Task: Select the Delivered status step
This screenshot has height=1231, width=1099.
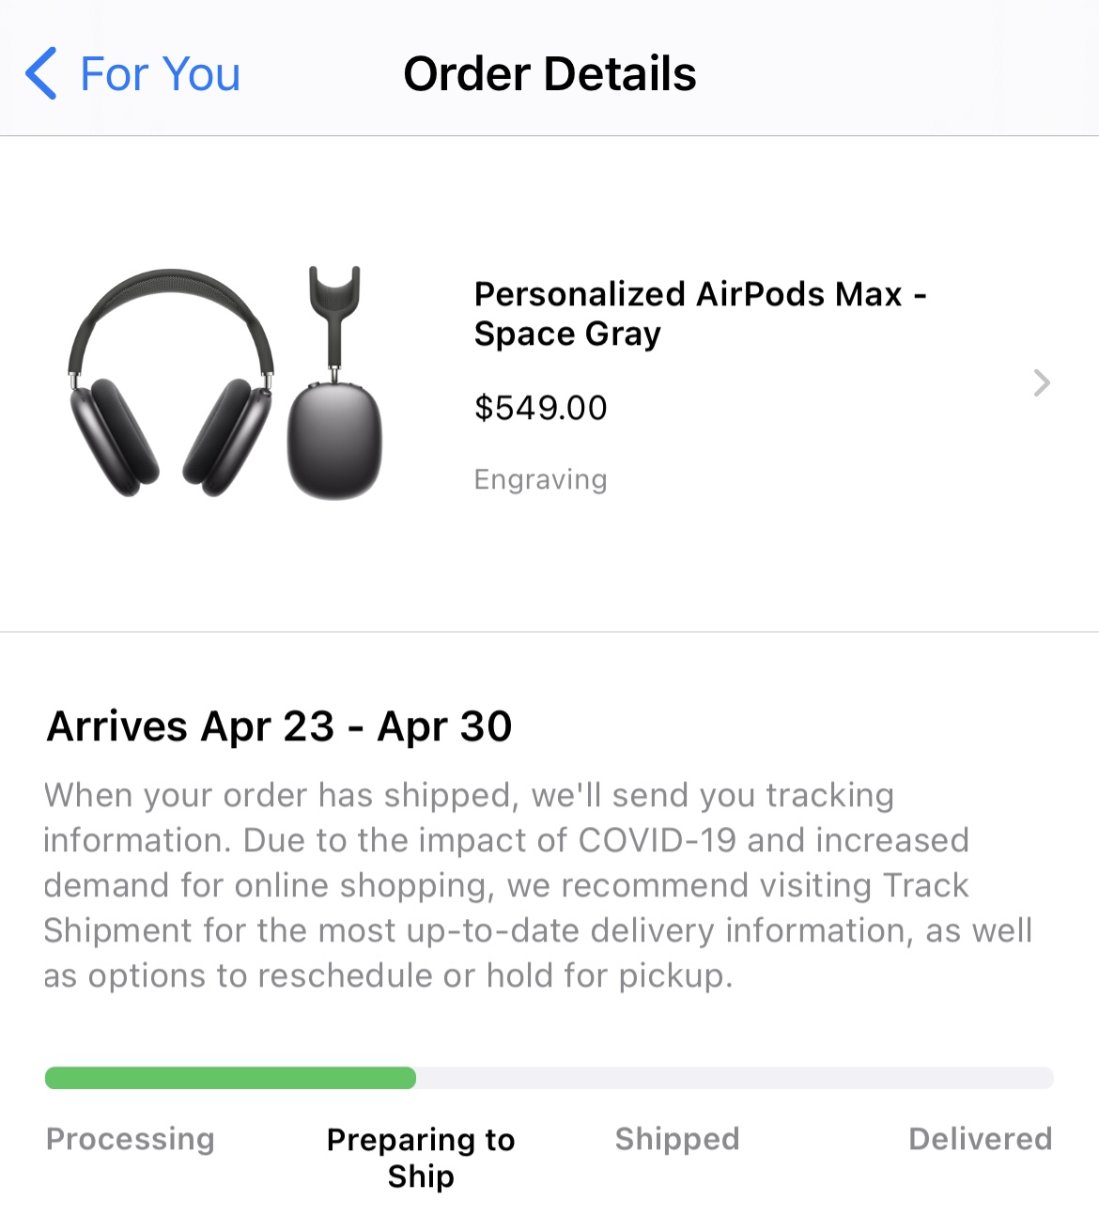Action: click(x=980, y=1139)
